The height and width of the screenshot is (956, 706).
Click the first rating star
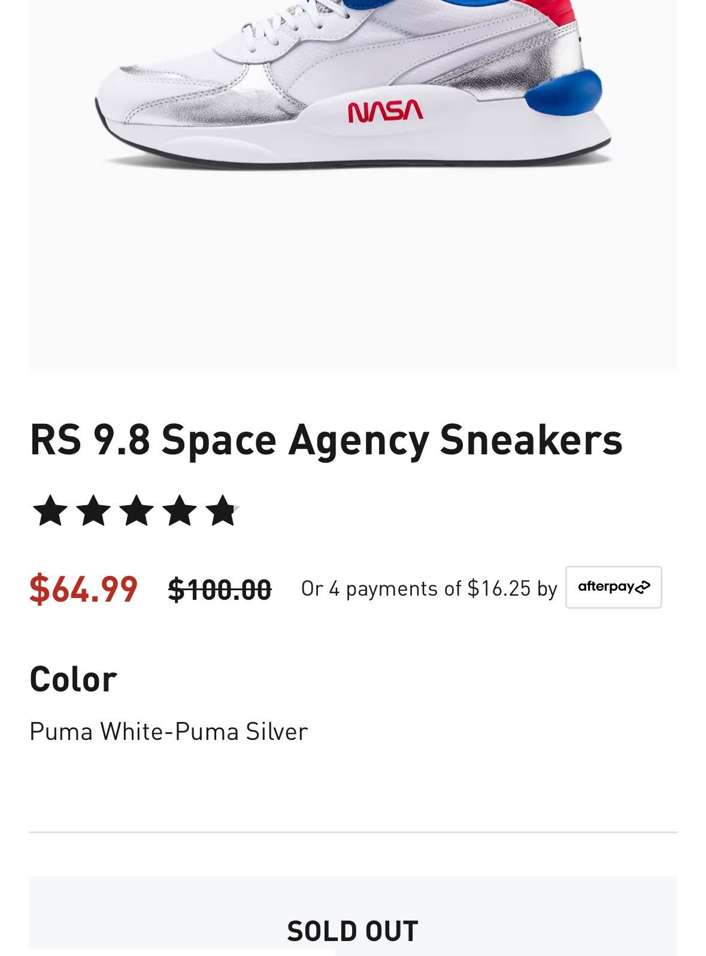pyautogui.click(x=50, y=511)
